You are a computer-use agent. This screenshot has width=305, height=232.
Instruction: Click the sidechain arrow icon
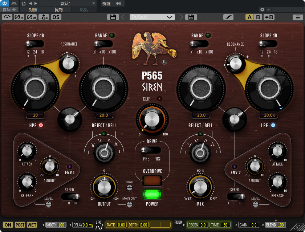118,3
